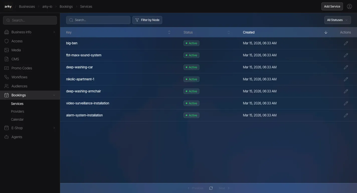Click the Audiences people icon

pos(6,86)
